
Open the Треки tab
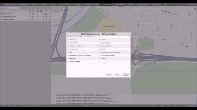click(x=33, y=5)
